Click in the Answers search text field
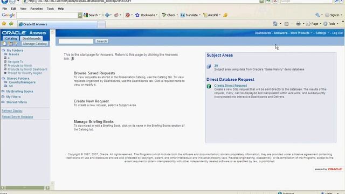This screenshot has height=194, width=345. [76, 41]
